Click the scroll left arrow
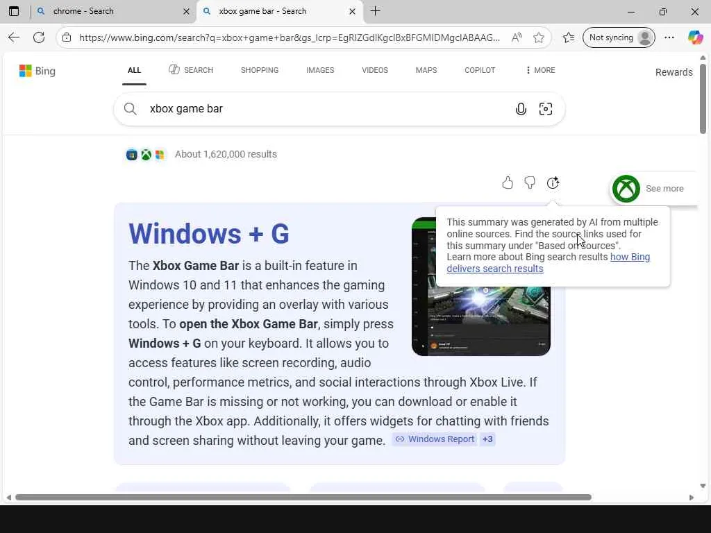Viewport: 711px width, 533px height. coord(8,498)
